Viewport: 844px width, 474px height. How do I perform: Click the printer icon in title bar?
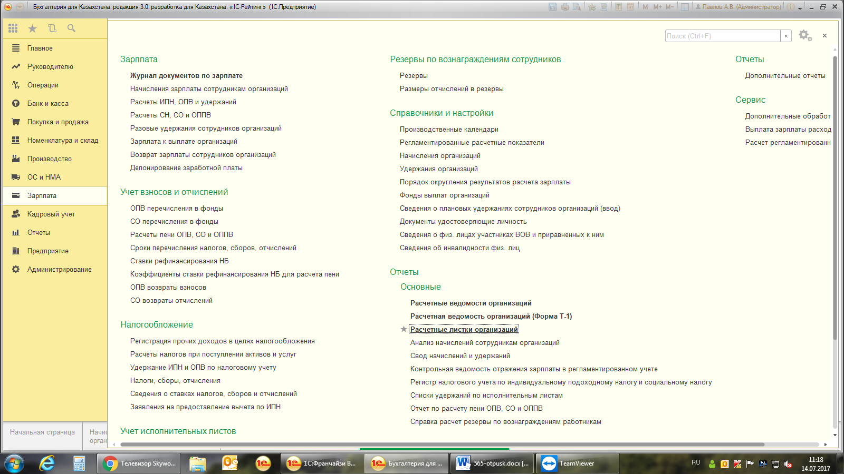tap(565, 7)
